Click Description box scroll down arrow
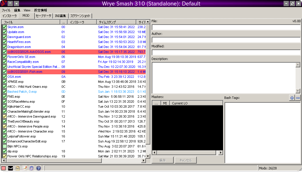 pyautogui.click(x=298, y=91)
